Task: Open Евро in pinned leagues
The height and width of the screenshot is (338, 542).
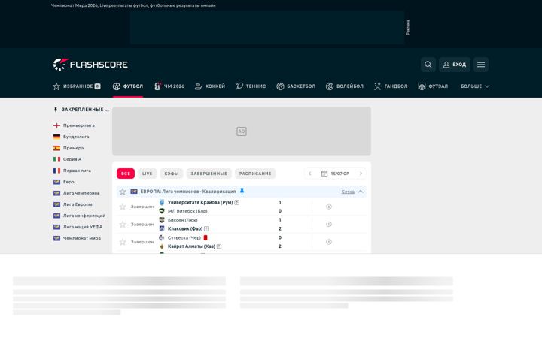Action: [x=69, y=182]
